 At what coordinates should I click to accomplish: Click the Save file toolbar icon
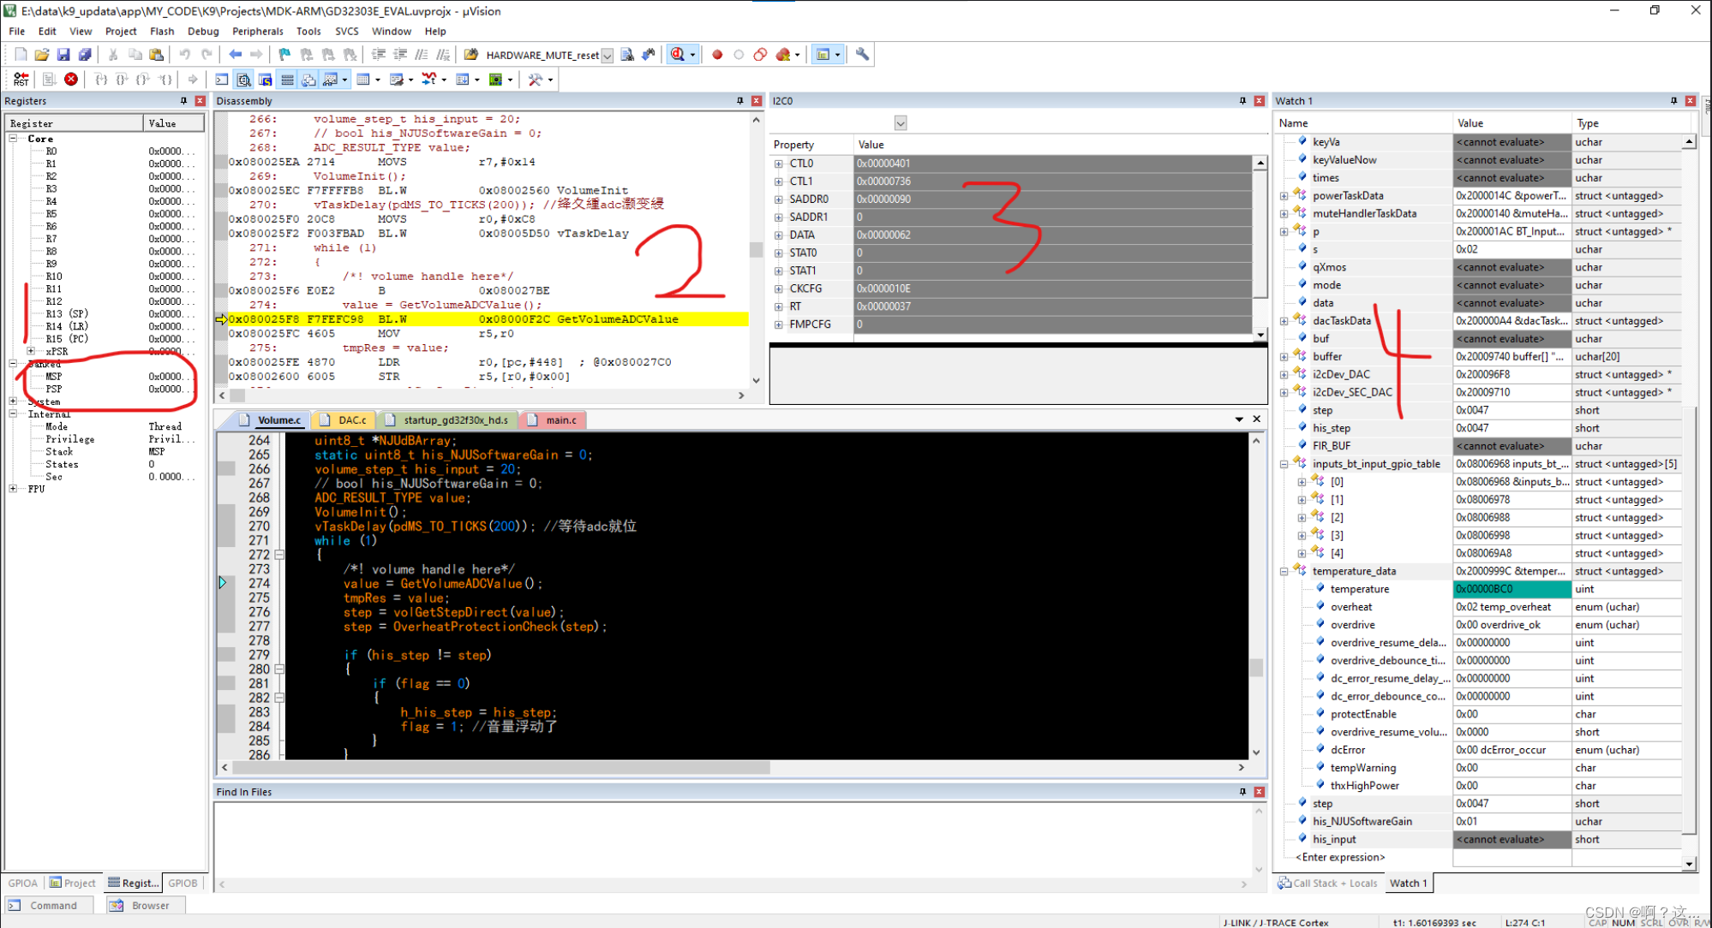tap(63, 54)
